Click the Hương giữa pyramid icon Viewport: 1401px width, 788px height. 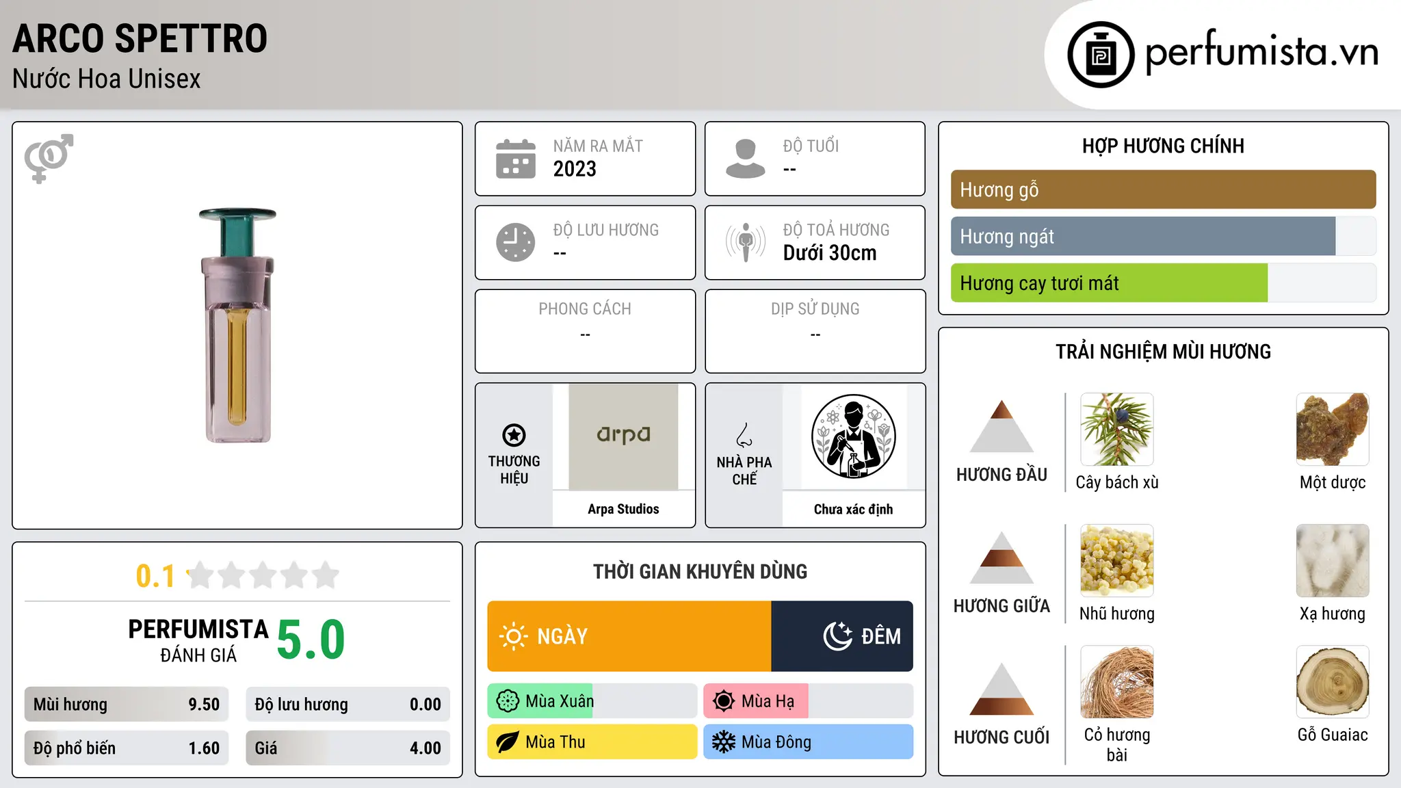1001,557
